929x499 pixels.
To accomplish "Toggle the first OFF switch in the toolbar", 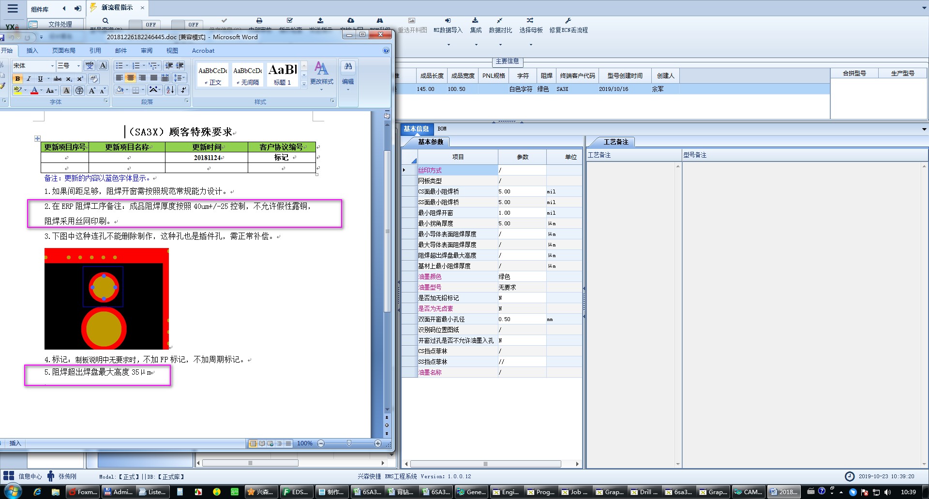I will pos(146,24).
